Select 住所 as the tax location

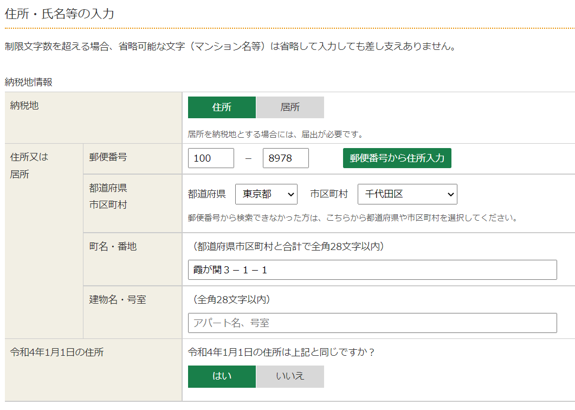point(222,107)
